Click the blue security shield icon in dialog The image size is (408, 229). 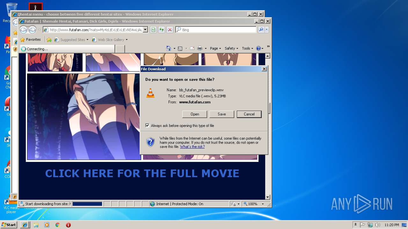coord(150,142)
